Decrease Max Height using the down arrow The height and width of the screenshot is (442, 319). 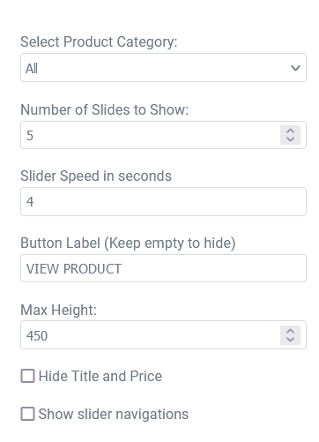tap(290, 340)
